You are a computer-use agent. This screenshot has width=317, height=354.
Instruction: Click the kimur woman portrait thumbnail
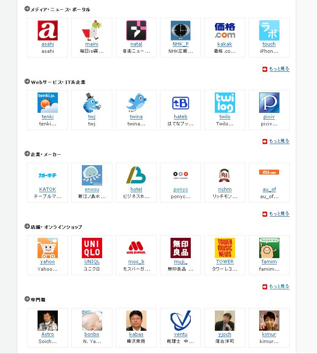(269, 321)
